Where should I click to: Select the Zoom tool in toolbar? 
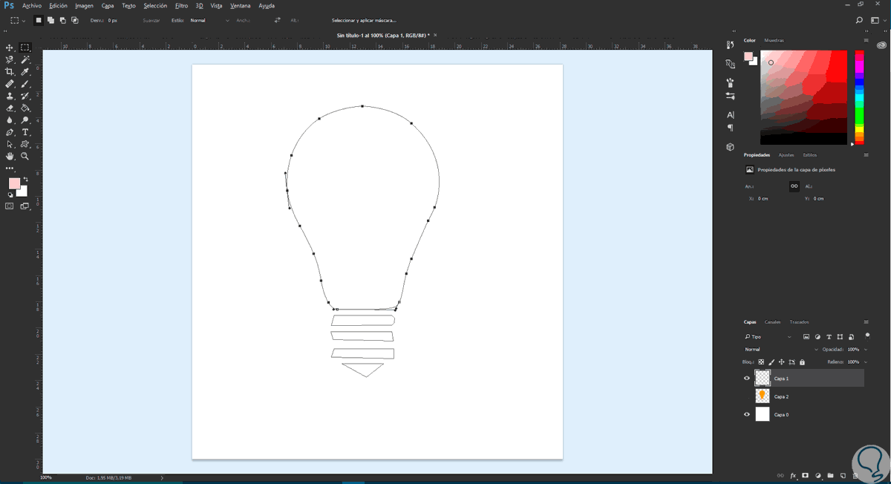(25, 157)
